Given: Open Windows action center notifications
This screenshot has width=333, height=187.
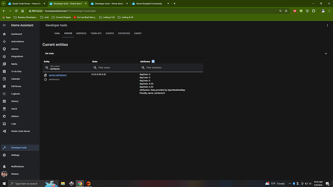Looking at the screenshot, I should pyautogui.click(x=328, y=184).
